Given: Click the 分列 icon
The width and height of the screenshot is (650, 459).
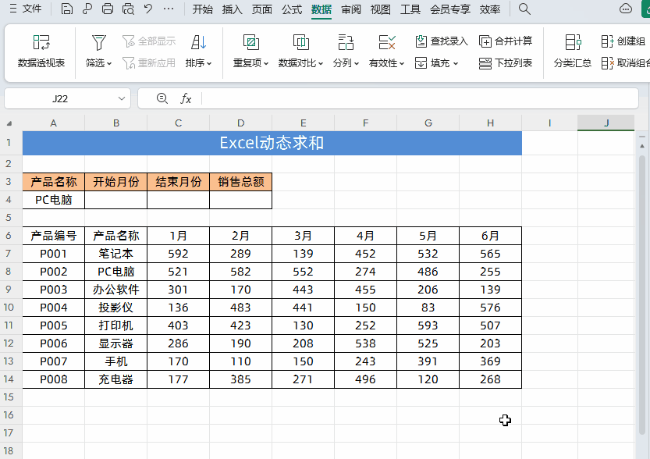Looking at the screenshot, I should point(346,42).
